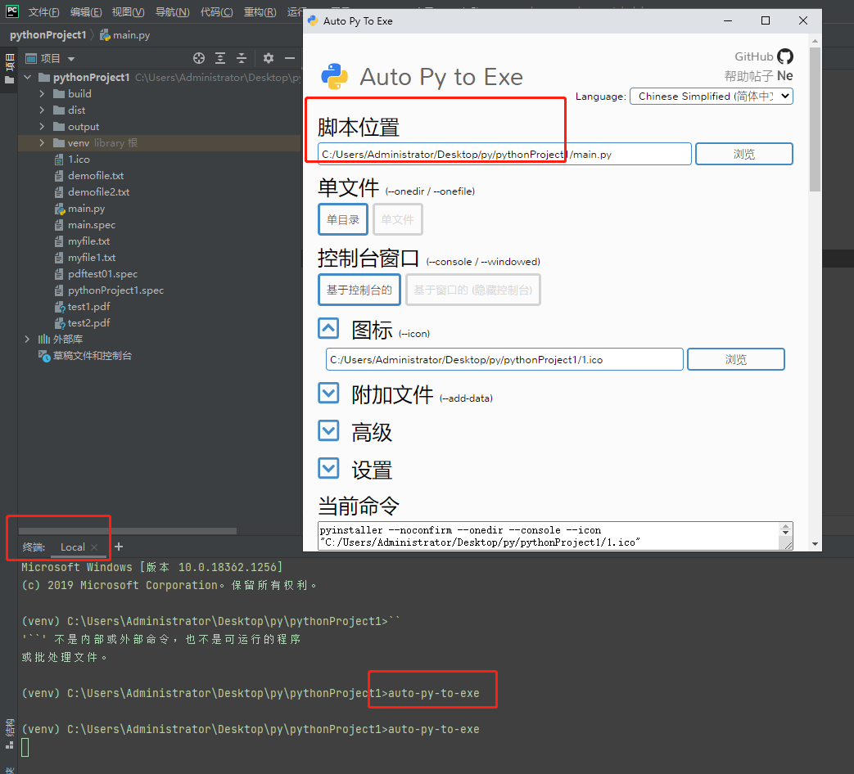This screenshot has height=774, width=854.
Task: Expand External Libraries (外部库)
Action: 27,339
